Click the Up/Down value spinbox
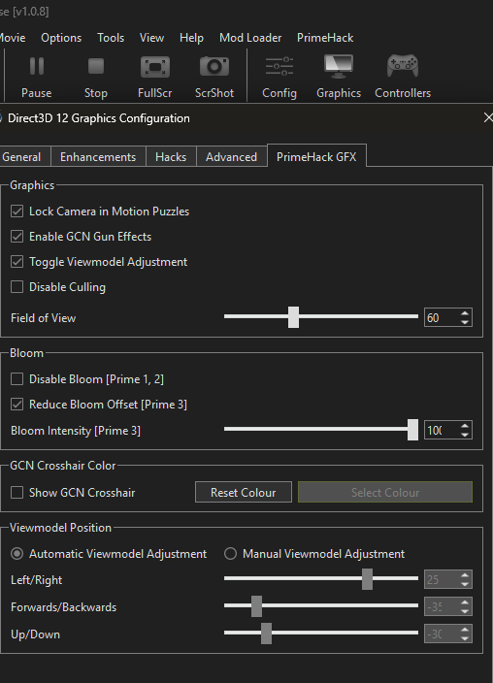 448,634
